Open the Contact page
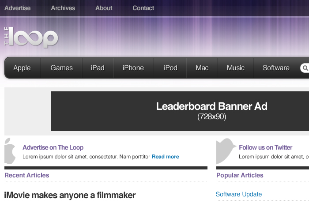Viewport: 309px width, 203px height. (x=143, y=8)
